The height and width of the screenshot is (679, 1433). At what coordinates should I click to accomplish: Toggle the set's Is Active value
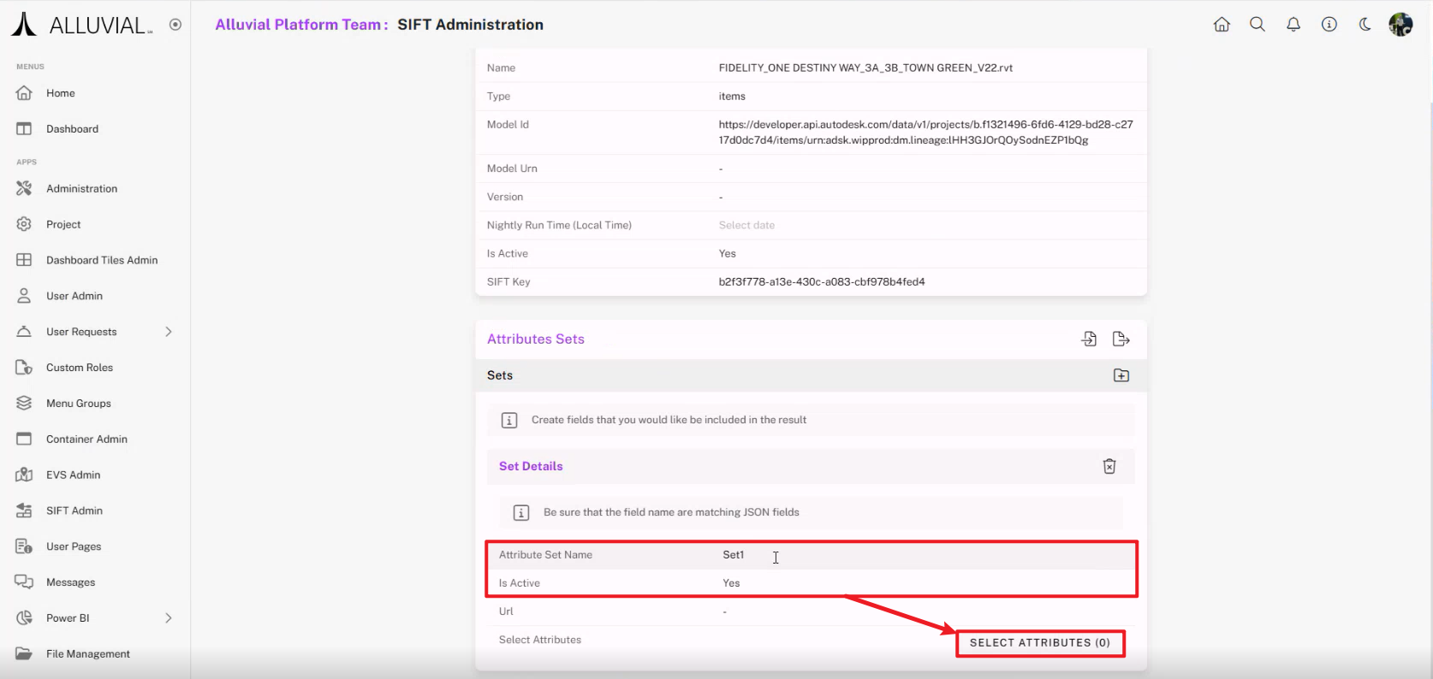[x=731, y=583]
